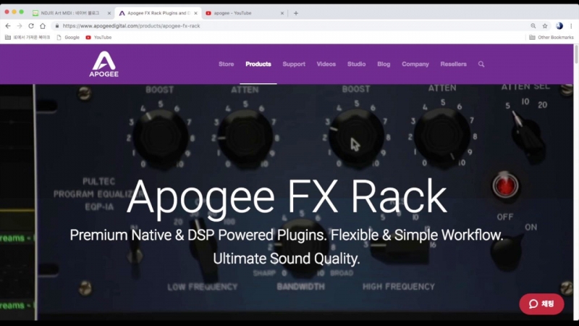Image resolution: width=579 pixels, height=326 pixels.
Task: Click the Apogee logo
Action: [x=103, y=64]
